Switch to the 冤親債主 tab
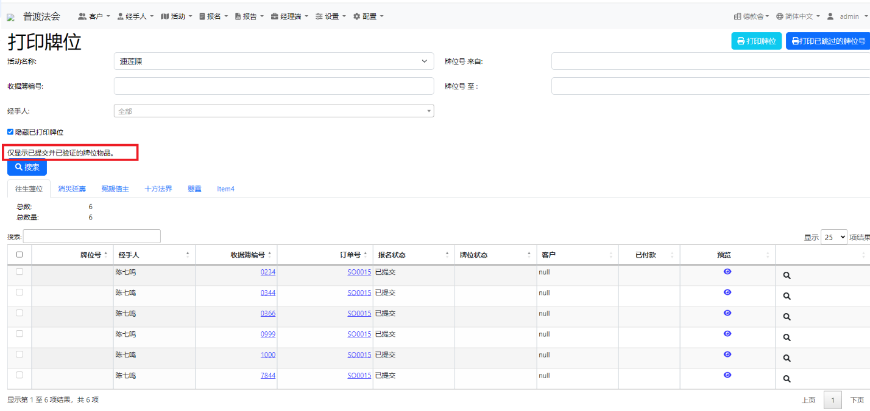This screenshot has width=870, height=411. (x=115, y=189)
